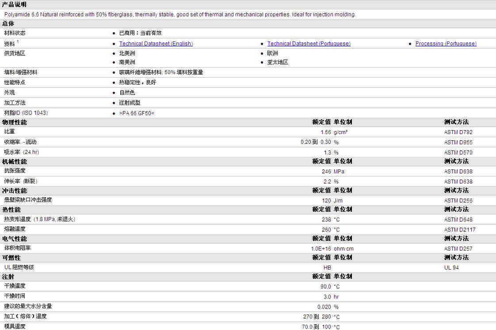
Task: Click the HB flammability rating value
Action: tap(327, 267)
